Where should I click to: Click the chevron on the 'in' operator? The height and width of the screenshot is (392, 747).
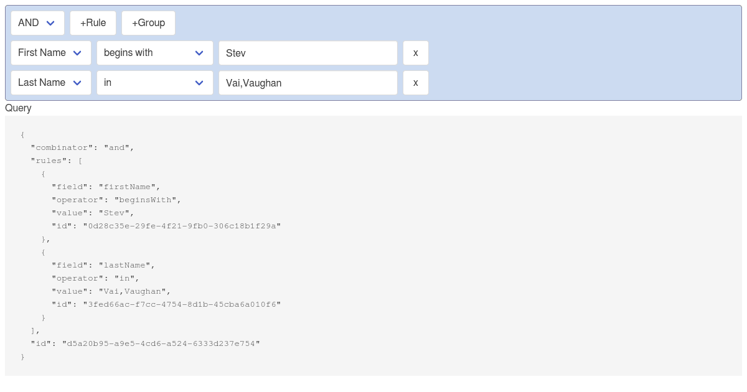[x=199, y=83]
